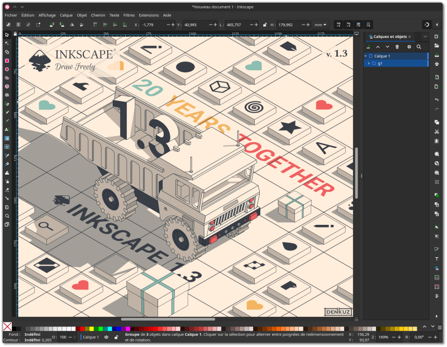Open the Fichier menu
Viewport: 447px width, 347px height.
click(x=11, y=15)
